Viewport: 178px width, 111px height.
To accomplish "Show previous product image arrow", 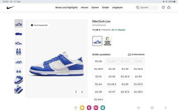I will point(76,92).
